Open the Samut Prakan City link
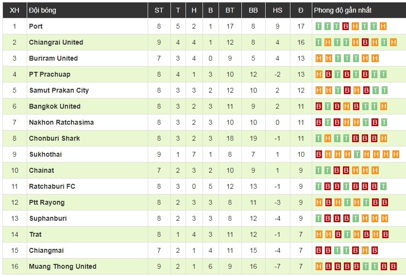The width and height of the screenshot is (406, 277). [59, 90]
